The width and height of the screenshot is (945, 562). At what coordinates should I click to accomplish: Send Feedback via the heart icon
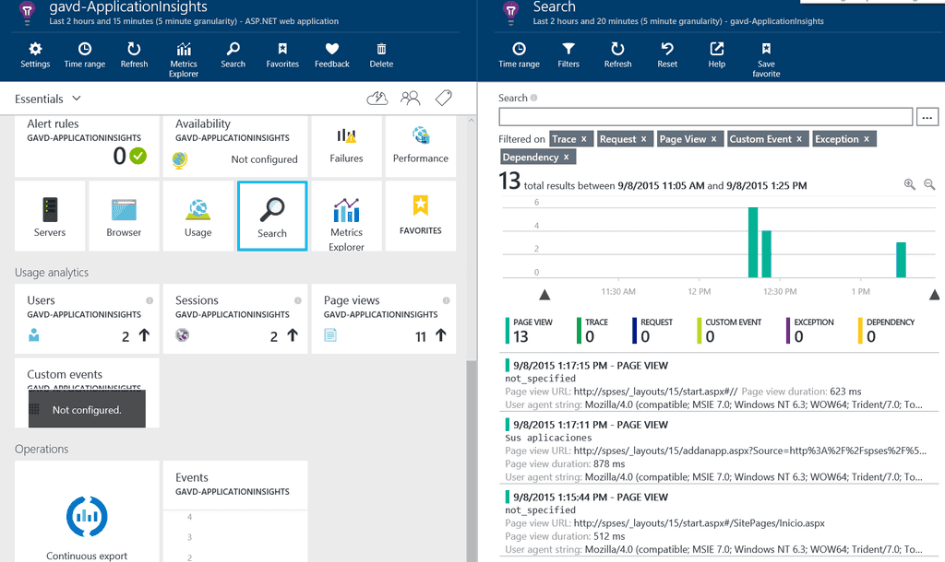click(331, 55)
